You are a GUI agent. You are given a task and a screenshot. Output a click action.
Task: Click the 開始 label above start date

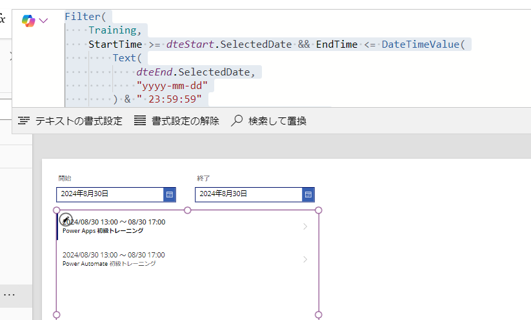65,179
